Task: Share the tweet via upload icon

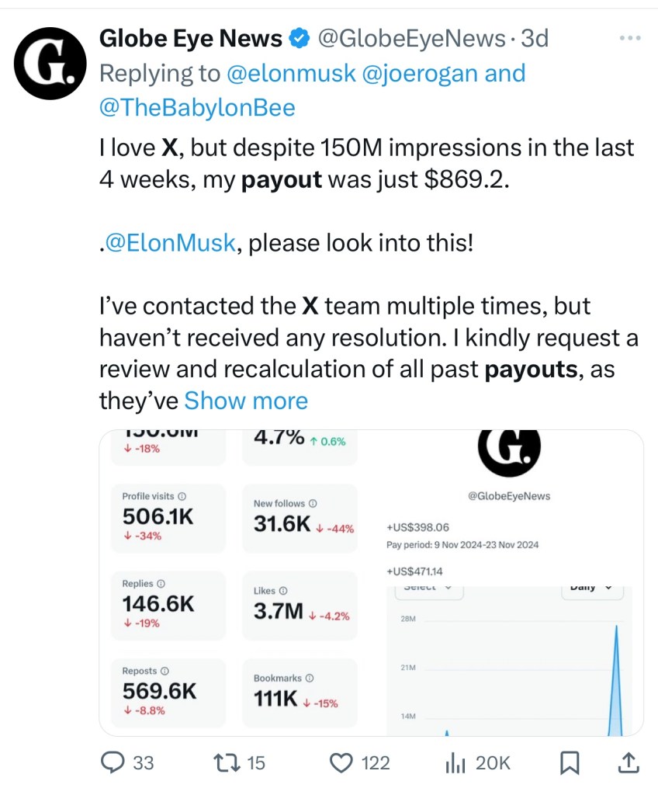Action: [629, 763]
